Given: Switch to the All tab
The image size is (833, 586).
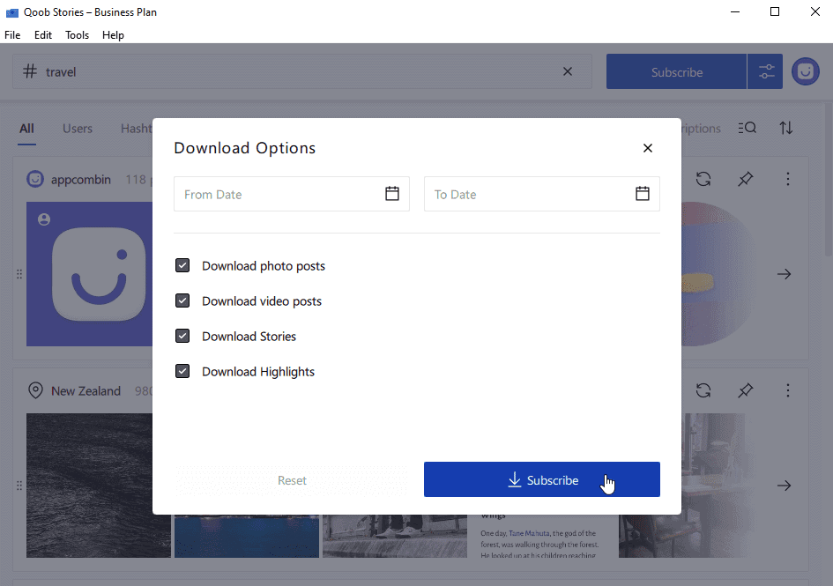Looking at the screenshot, I should [x=26, y=129].
